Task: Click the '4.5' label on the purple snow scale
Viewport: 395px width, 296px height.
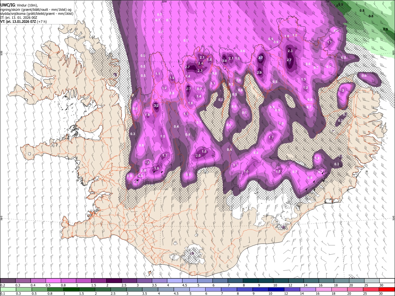Action: point(185,285)
